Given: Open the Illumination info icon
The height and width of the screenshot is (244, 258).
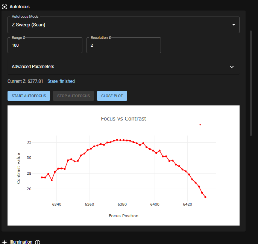Looking at the screenshot, I should click(38, 242).
